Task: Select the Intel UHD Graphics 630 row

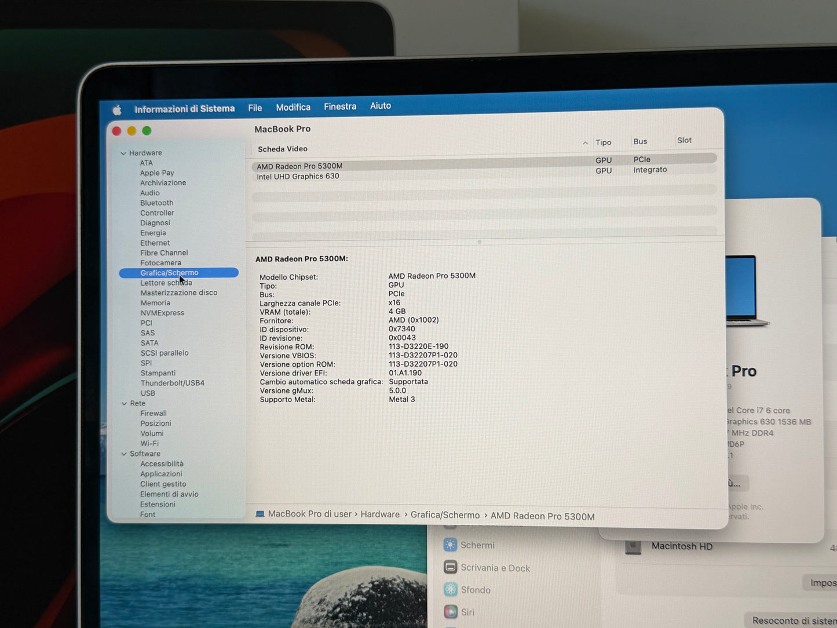Action: (484, 174)
